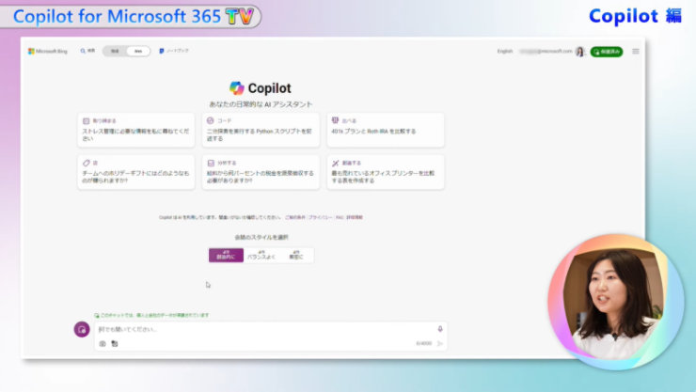696x392 pixels.
Task: Click the search magnifier icon
Action: pyautogui.click(x=83, y=51)
